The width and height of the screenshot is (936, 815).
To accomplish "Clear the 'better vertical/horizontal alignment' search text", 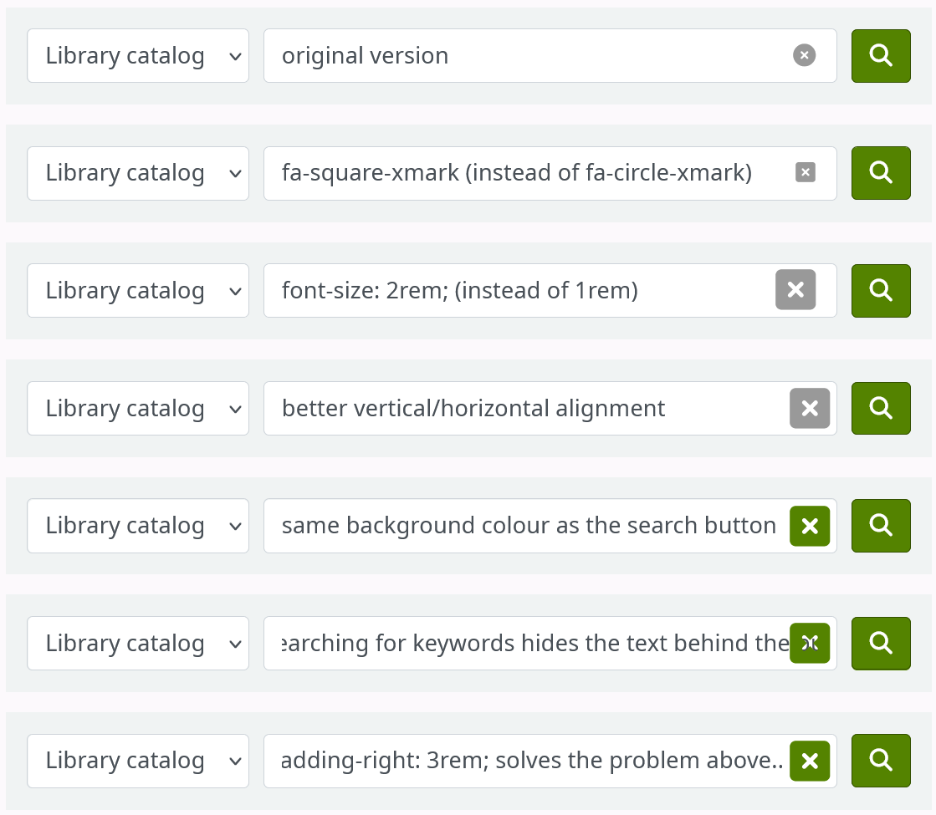I will tap(810, 408).
